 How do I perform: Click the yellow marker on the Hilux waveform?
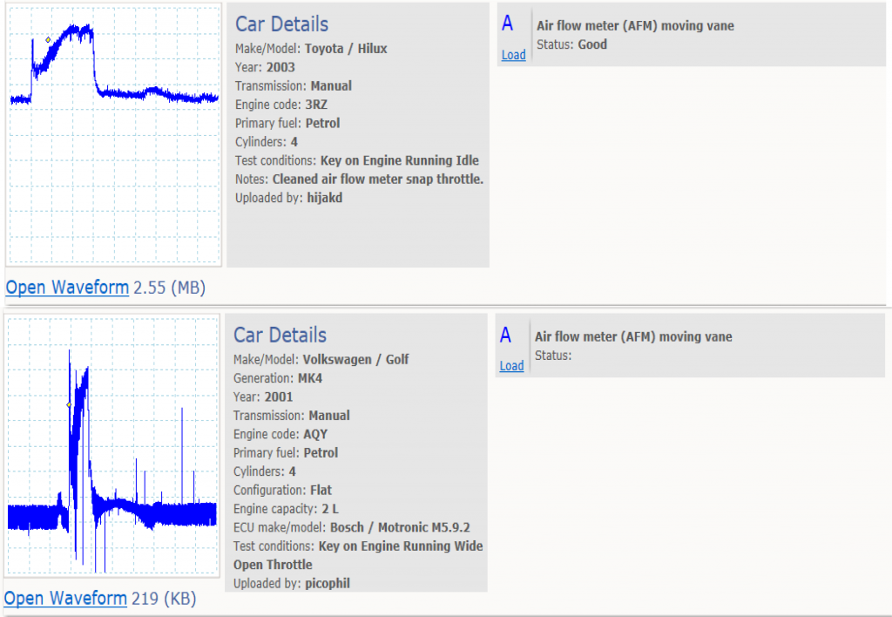(x=48, y=40)
